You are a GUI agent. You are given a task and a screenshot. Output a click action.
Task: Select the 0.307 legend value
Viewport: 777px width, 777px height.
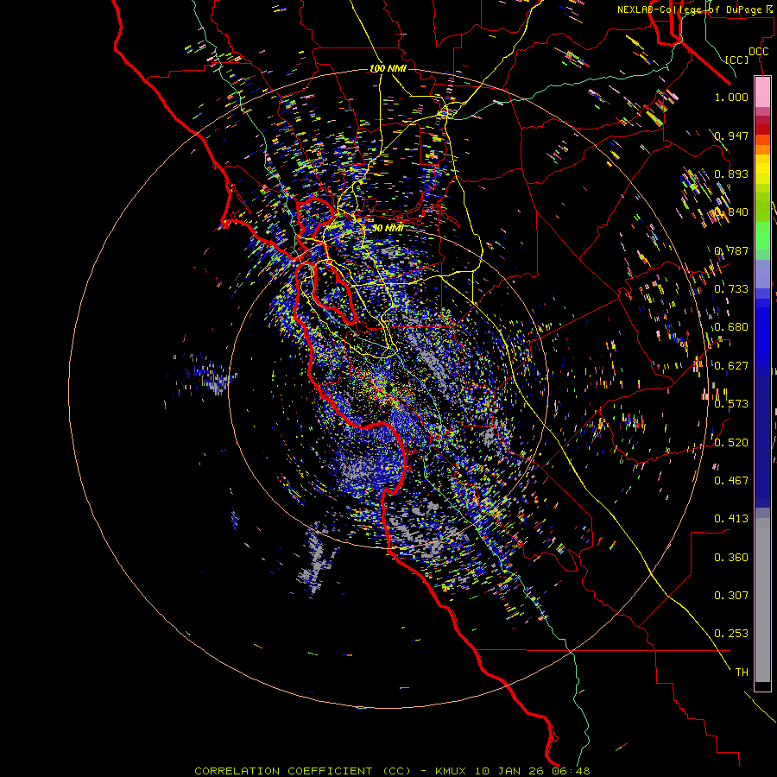click(731, 596)
